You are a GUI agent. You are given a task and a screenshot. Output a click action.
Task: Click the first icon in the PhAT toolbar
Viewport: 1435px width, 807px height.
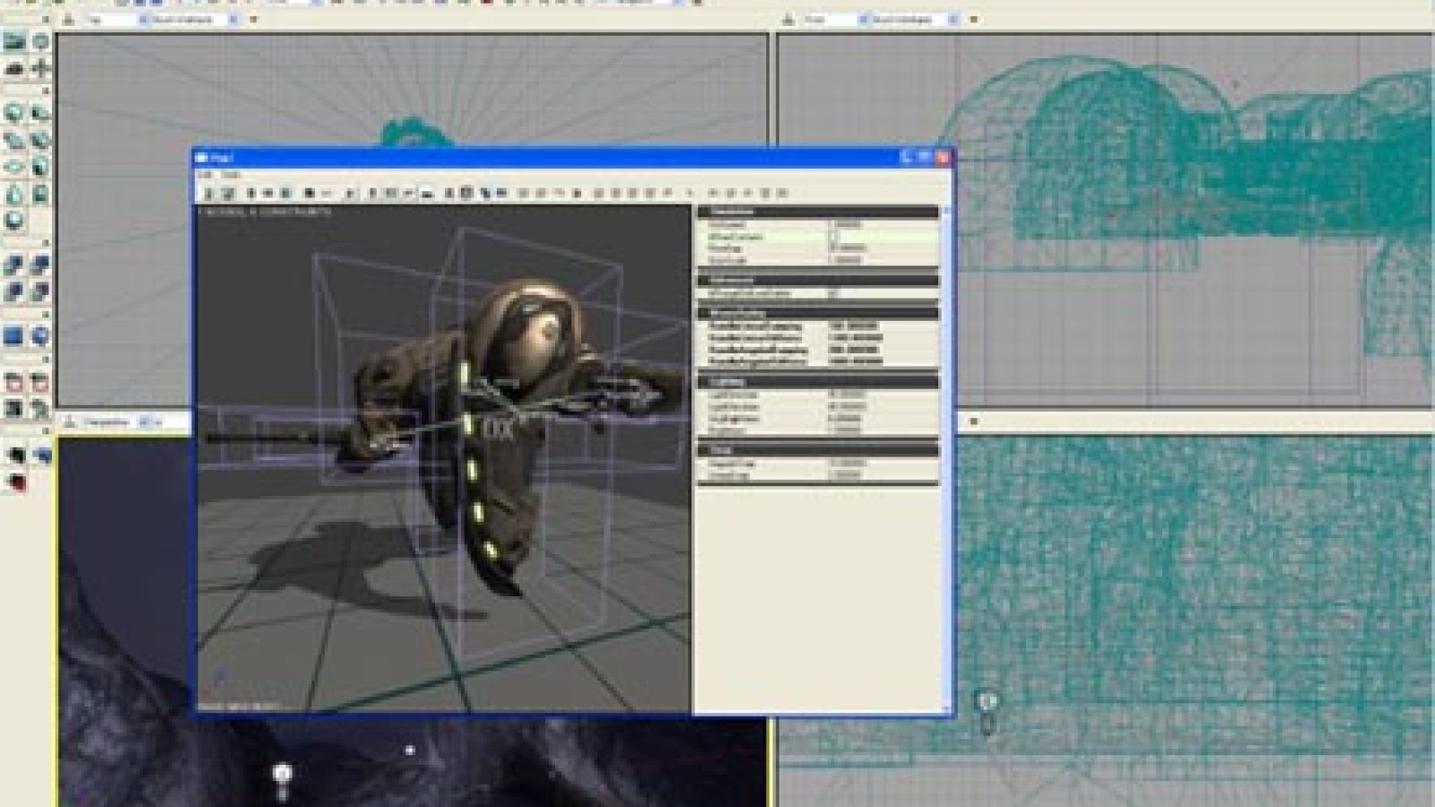210,193
